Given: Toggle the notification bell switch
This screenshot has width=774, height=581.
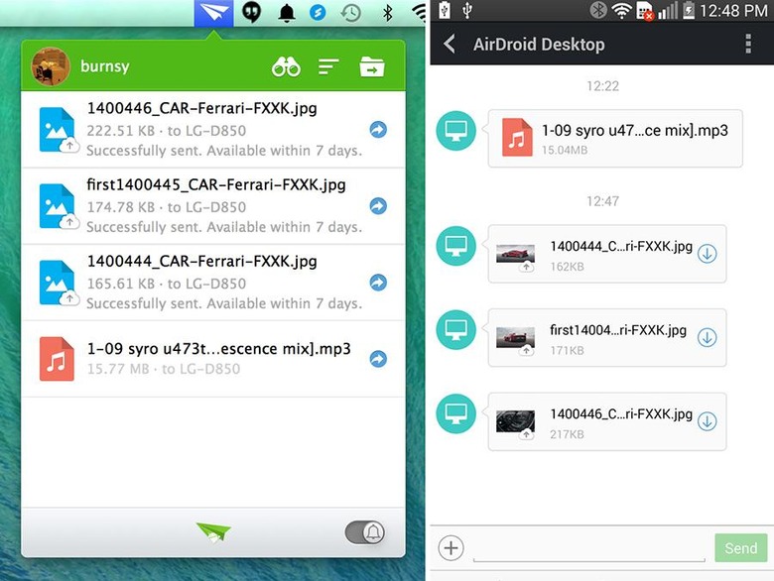Looking at the screenshot, I should (x=365, y=532).
